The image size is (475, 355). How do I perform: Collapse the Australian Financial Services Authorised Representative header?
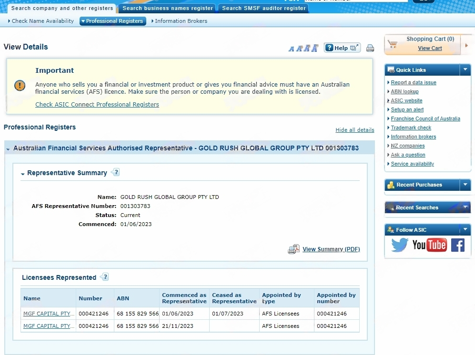[8, 149]
